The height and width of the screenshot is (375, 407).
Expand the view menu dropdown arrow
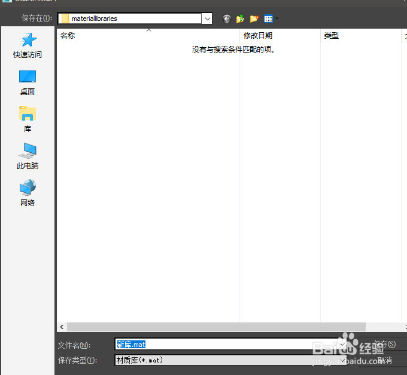[x=277, y=19]
